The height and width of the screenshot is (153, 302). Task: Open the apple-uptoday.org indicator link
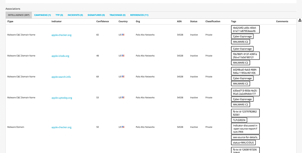pos(61,97)
